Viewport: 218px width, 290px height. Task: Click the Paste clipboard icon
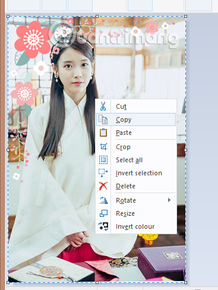(x=103, y=133)
